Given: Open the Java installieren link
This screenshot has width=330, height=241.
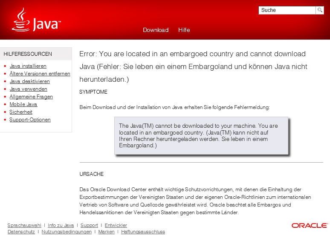Looking at the screenshot, I should coord(28,66).
